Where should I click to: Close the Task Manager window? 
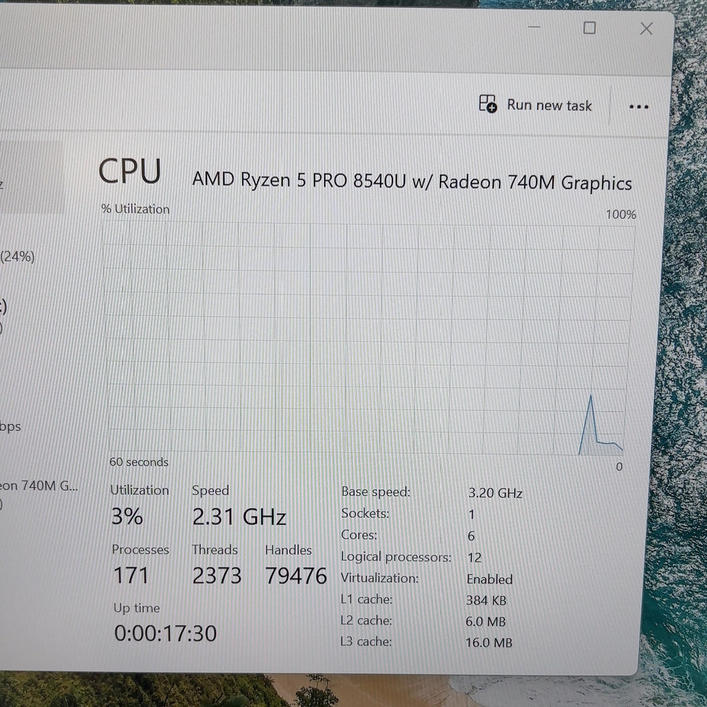[646, 28]
